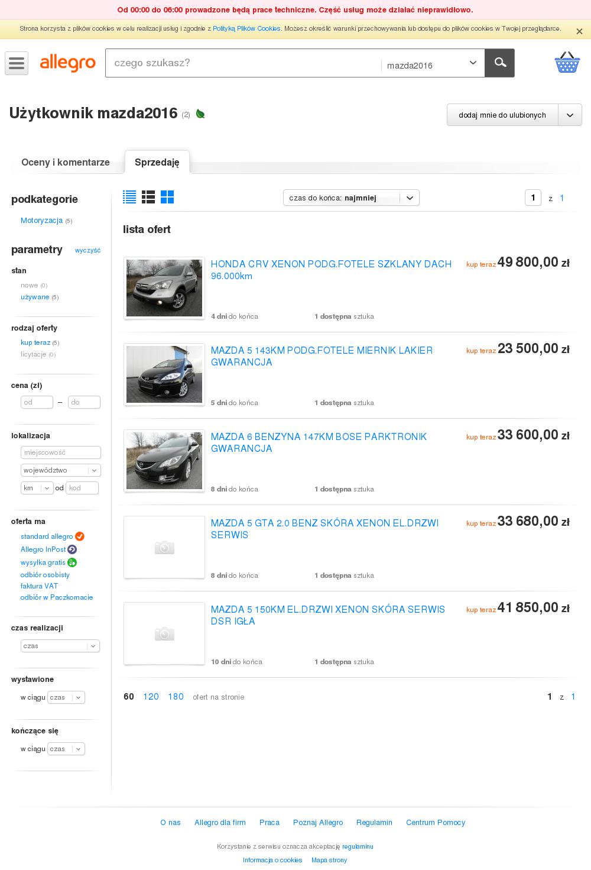
Task: Open Mazda 5 150KM placeholder thumbnail
Action: tap(164, 633)
